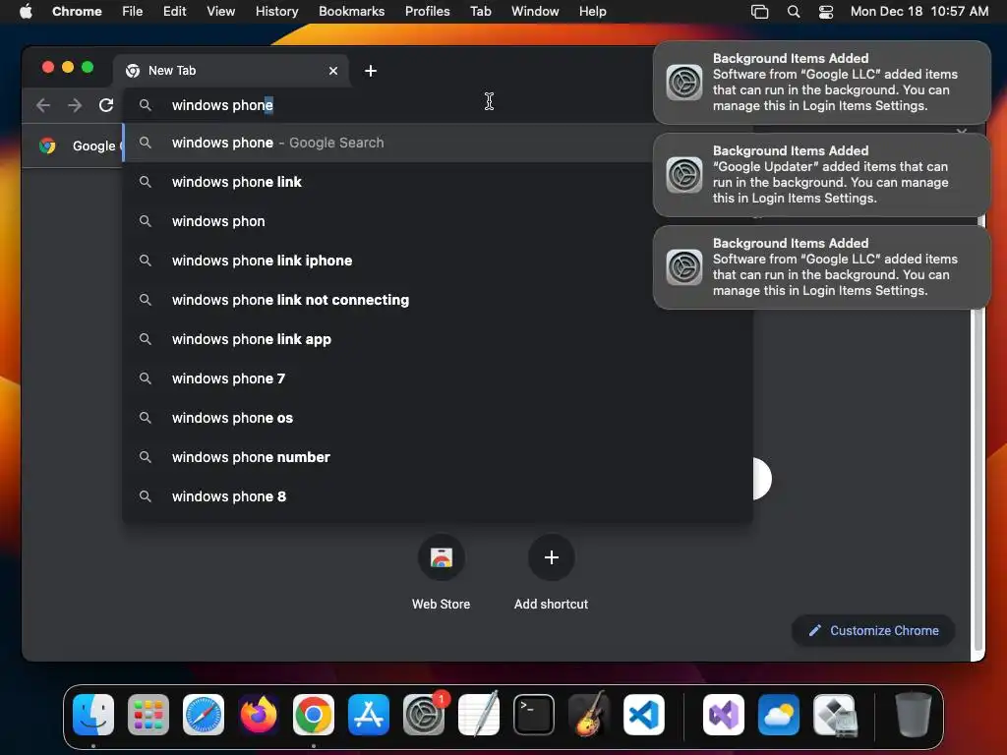The height and width of the screenshot is (755, 1007).
Task: Launch Terminal from the Dock
Action: (x=534, y=715)
